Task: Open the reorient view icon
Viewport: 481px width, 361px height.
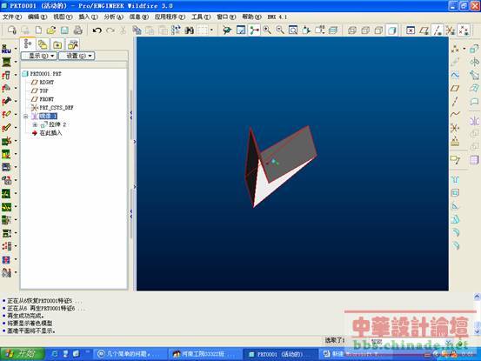Action: click(306, 30)
